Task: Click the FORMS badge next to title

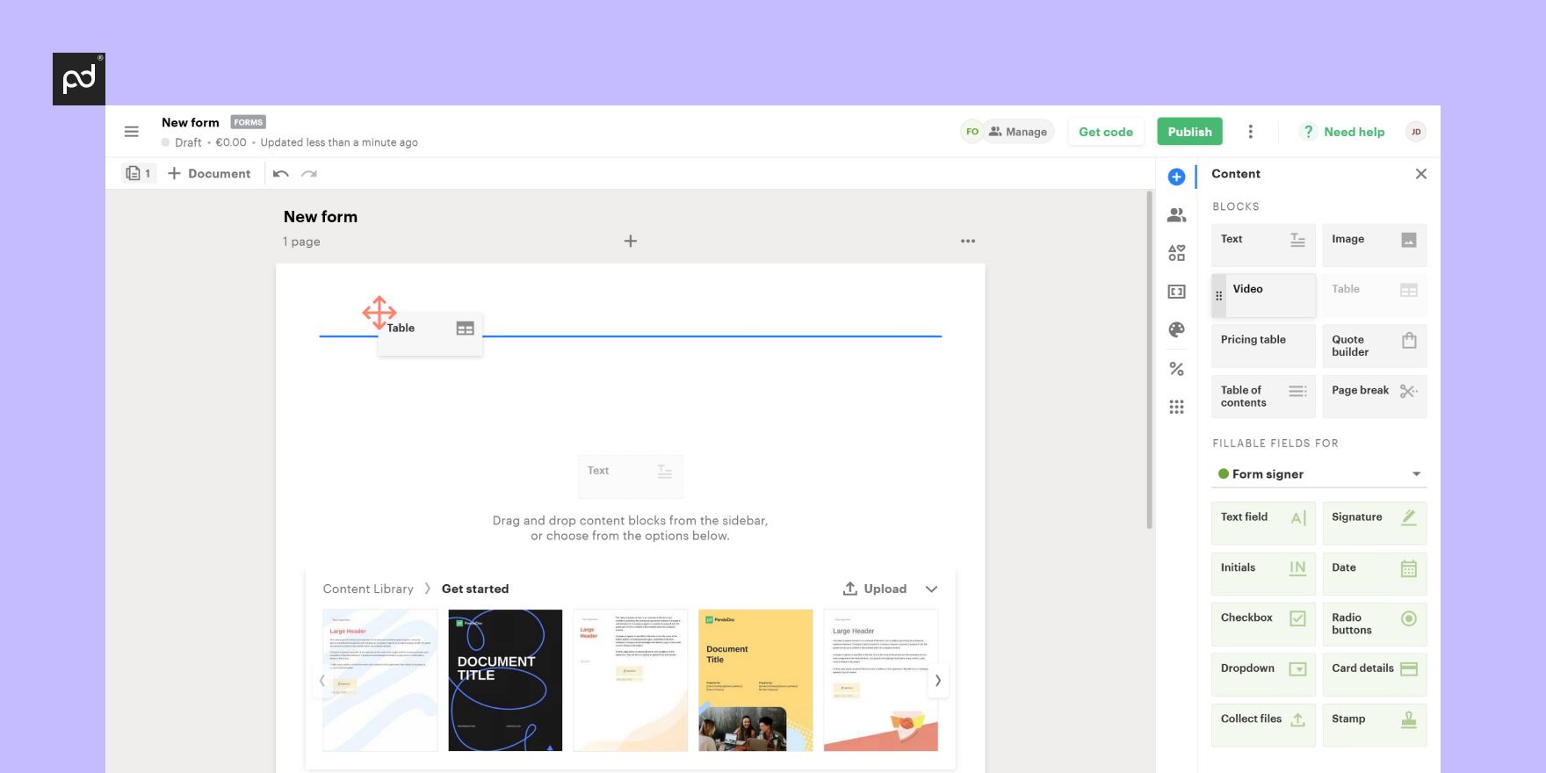Action: pyautogui.click(x=249, y=122)
